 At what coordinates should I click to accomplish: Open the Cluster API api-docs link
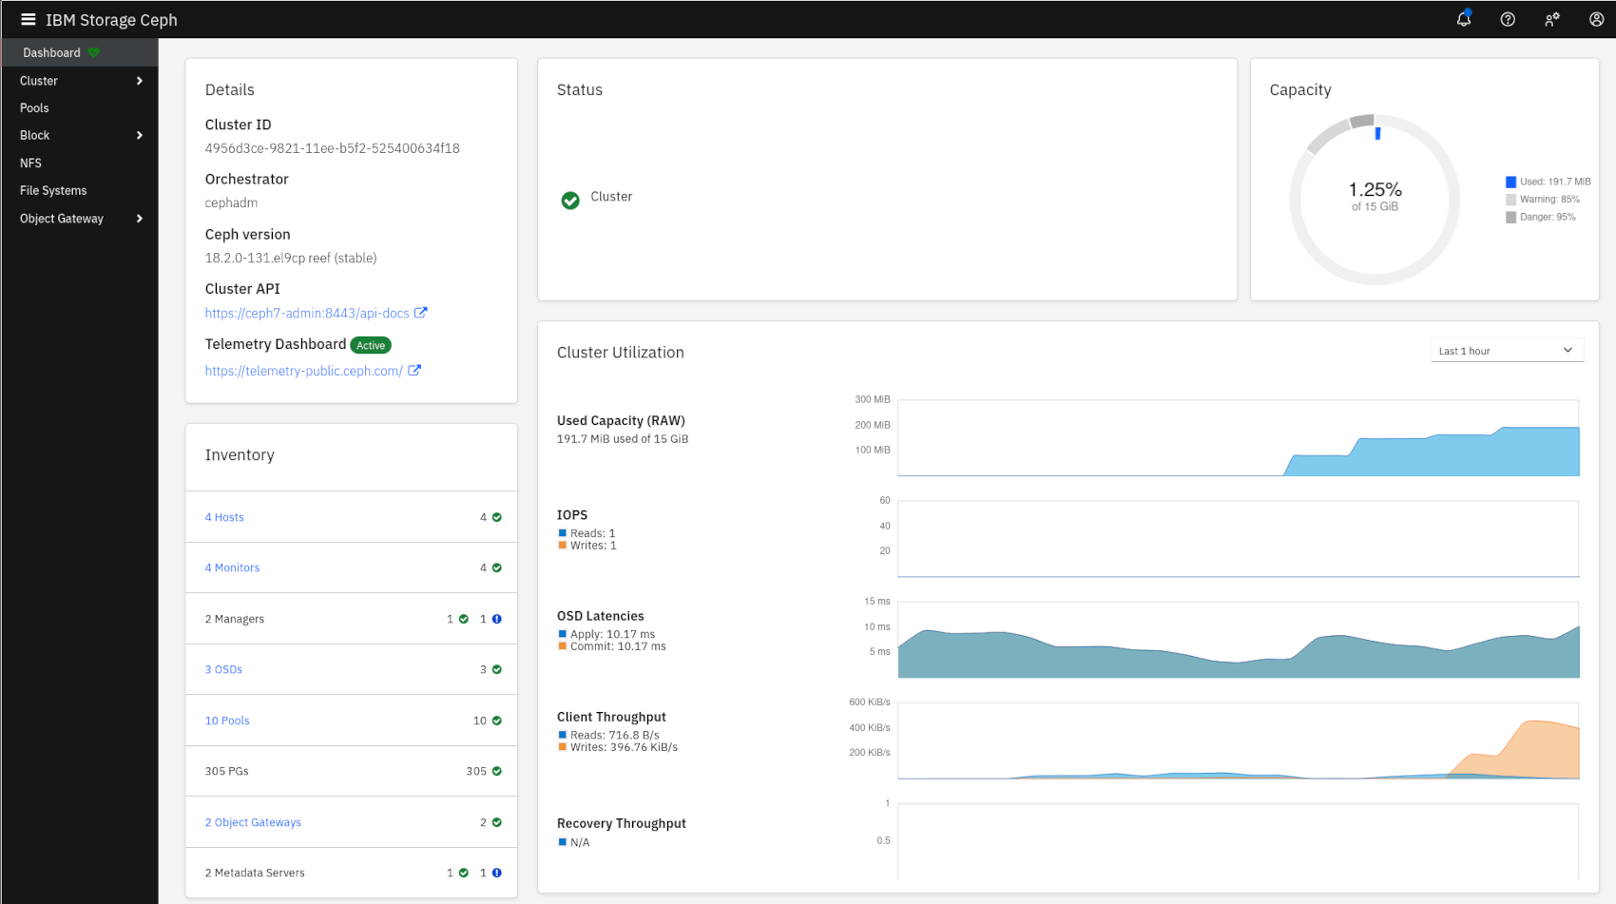(x=307, y=313)
